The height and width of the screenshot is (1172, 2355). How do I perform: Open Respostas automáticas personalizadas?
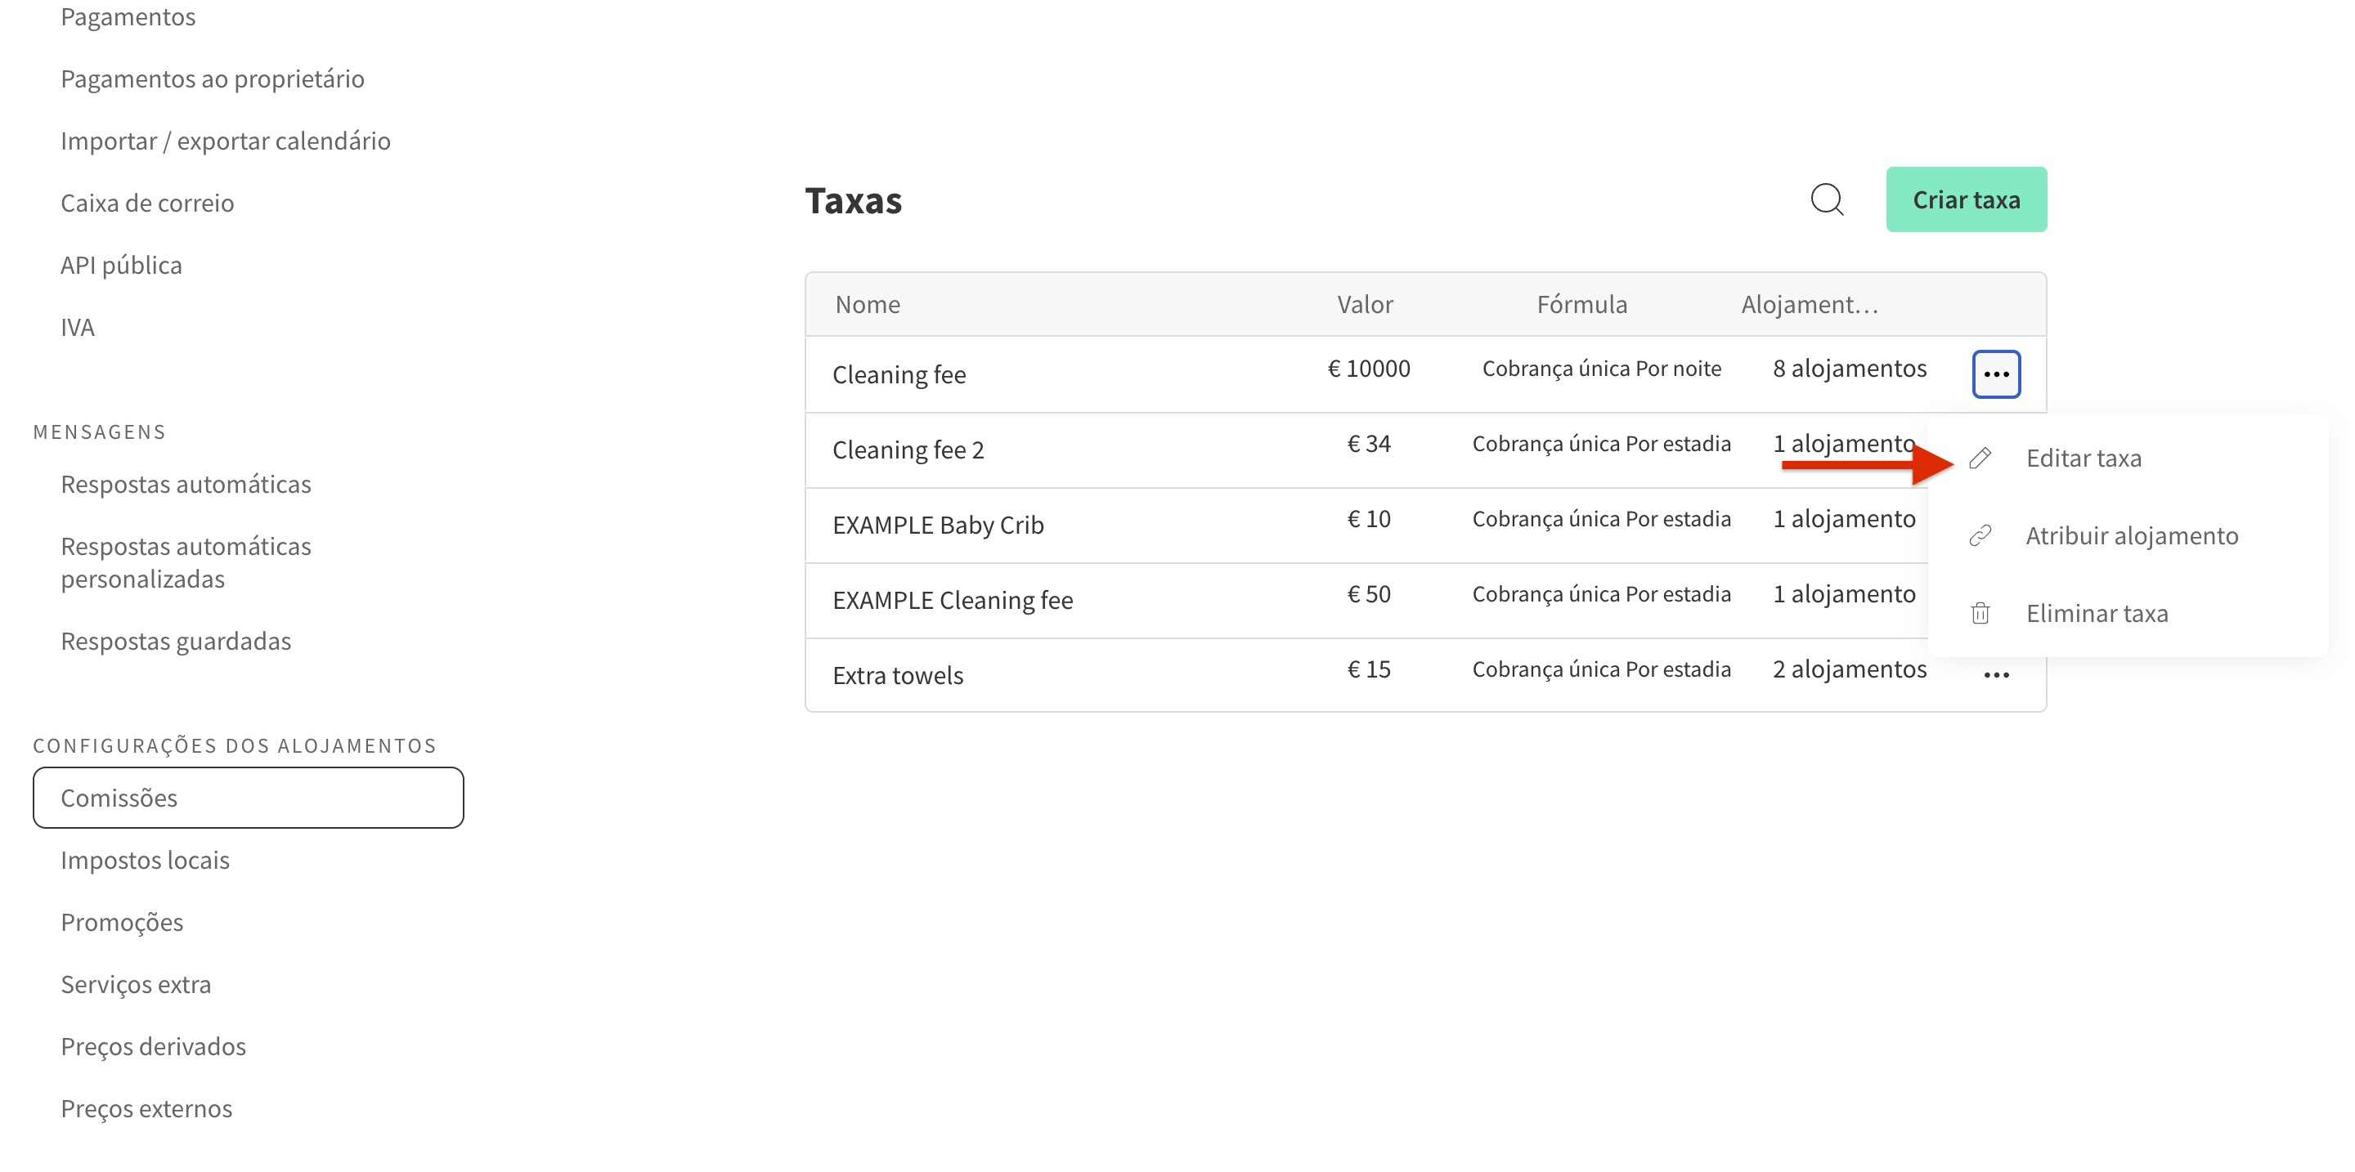tap(186, 561)
